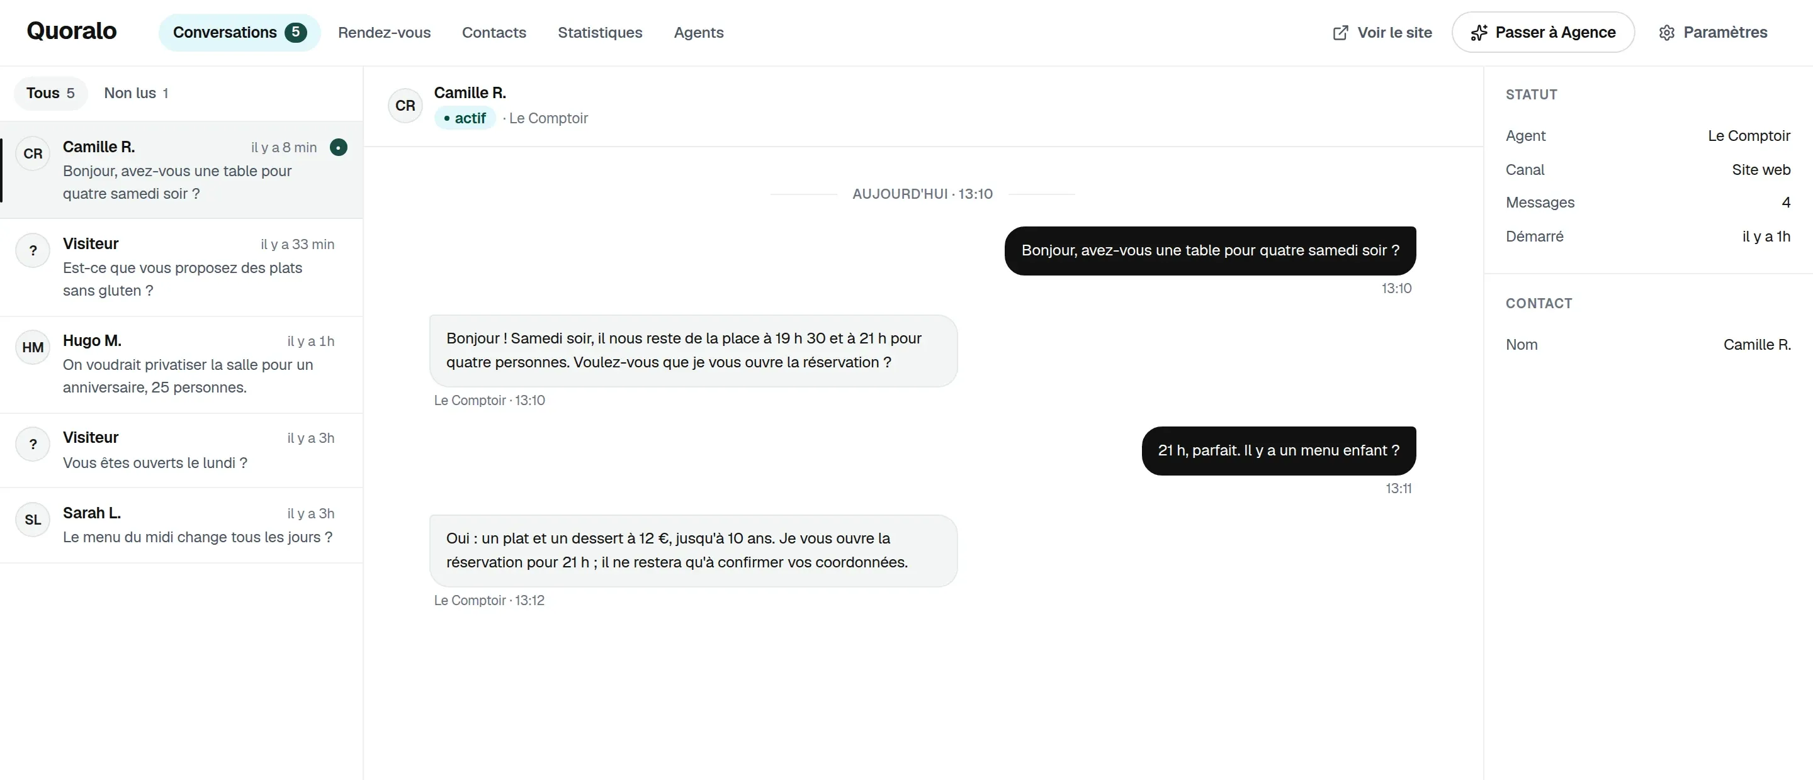Go to Rendez-vous tab
The image size is (1813, 780).
384,32
